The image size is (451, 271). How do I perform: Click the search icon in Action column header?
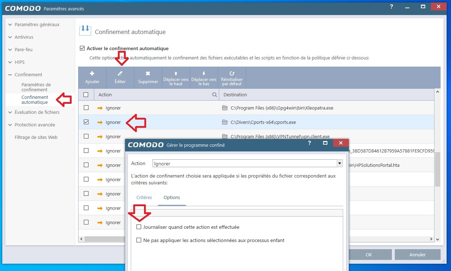tap(215, 95)
